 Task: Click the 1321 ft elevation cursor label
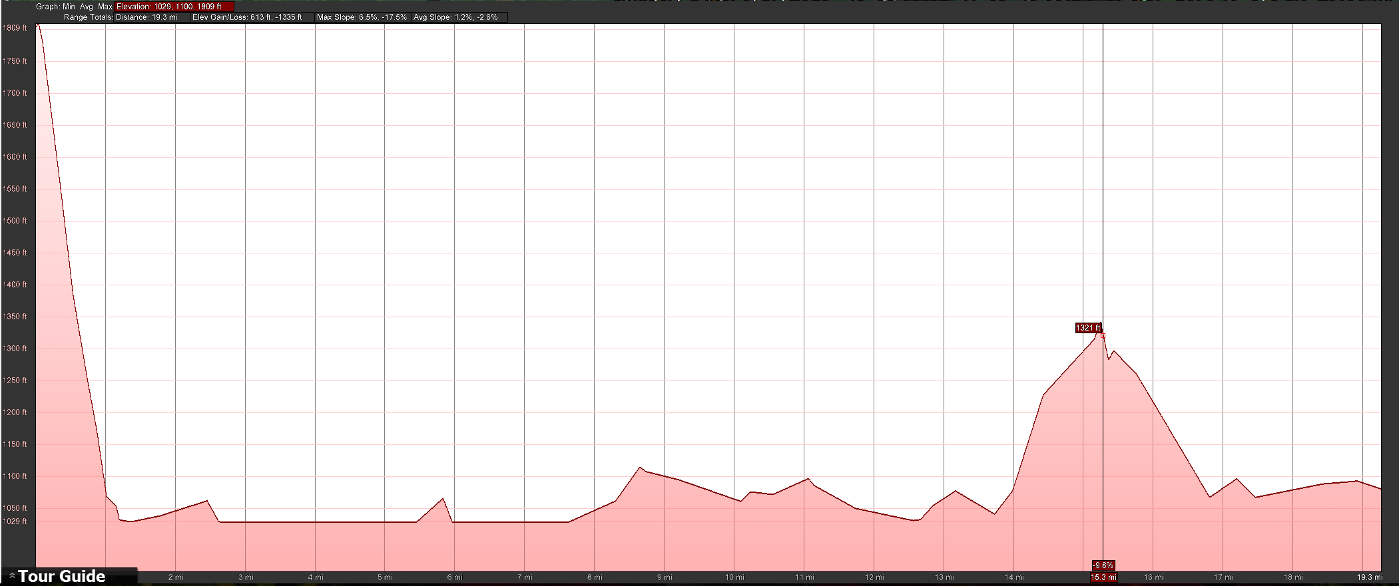[1088, 328]
